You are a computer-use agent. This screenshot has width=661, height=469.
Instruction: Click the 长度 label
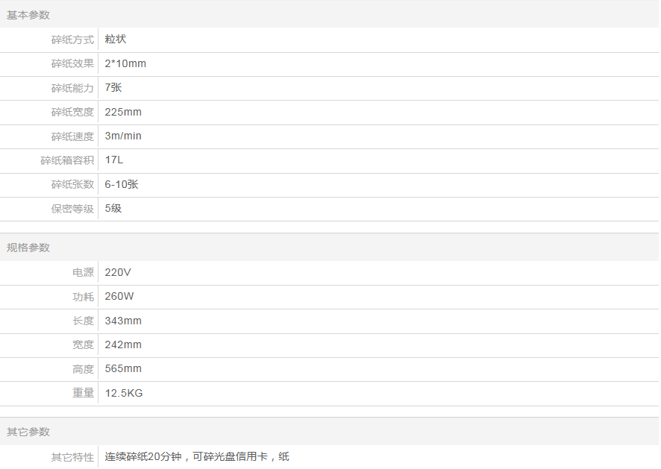tap(83, 321)
